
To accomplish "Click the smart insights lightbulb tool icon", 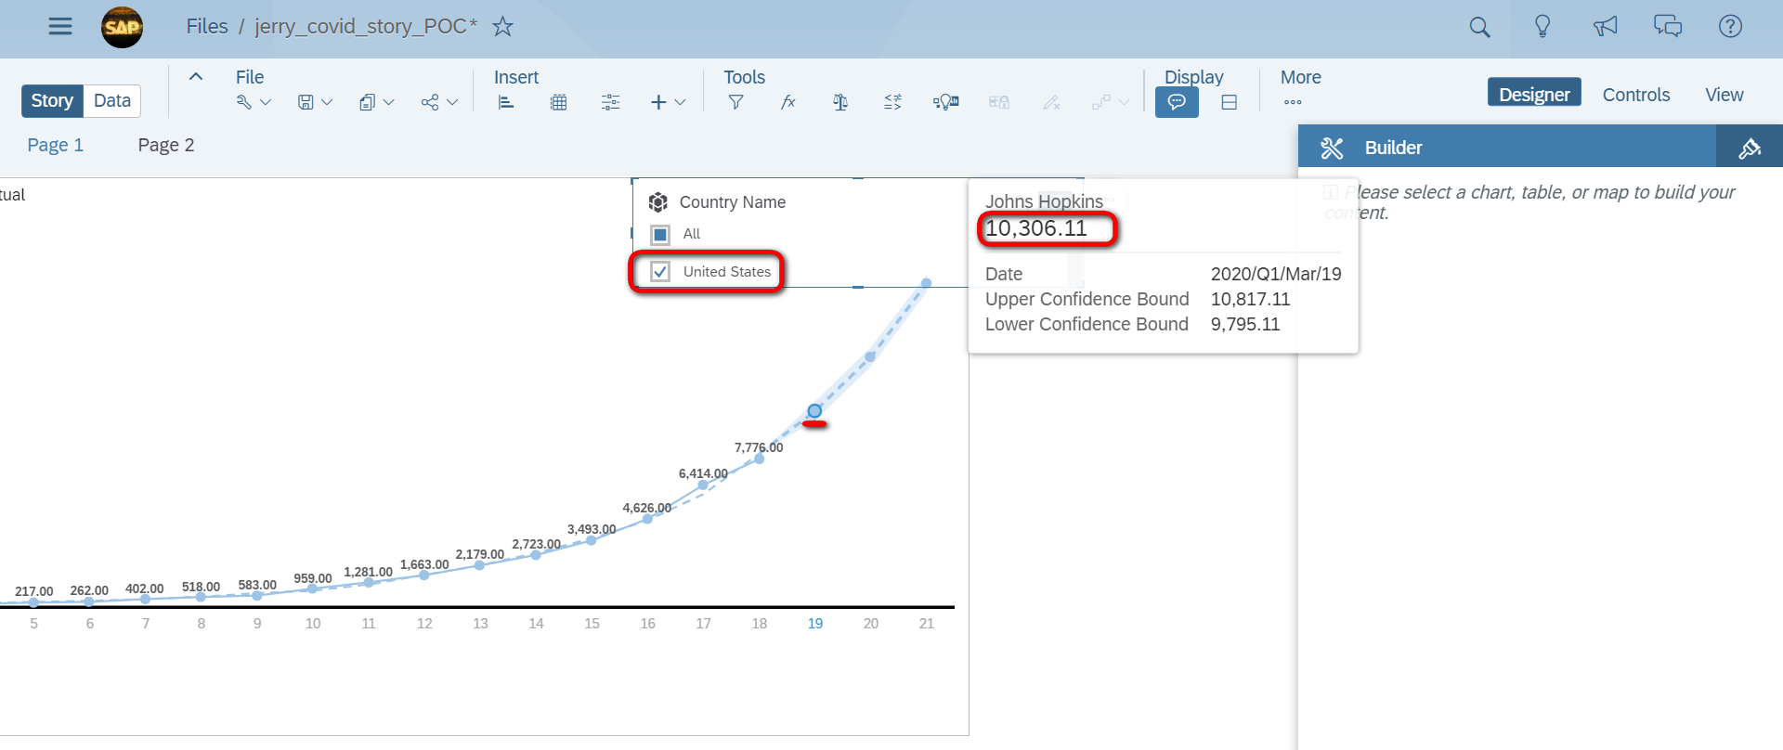I will tap(946, 102).
